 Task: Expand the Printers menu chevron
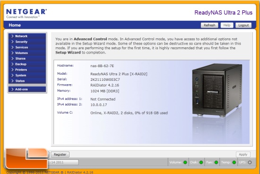click(x=12, y=70)
